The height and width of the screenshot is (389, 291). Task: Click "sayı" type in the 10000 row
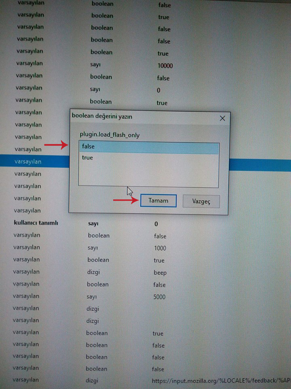[95, 65]
